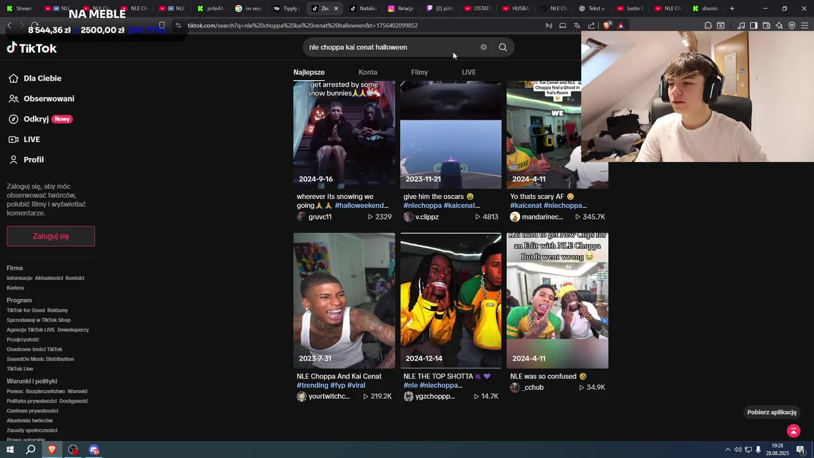Switch to the discoka browser tab

(x=706, y=8)
